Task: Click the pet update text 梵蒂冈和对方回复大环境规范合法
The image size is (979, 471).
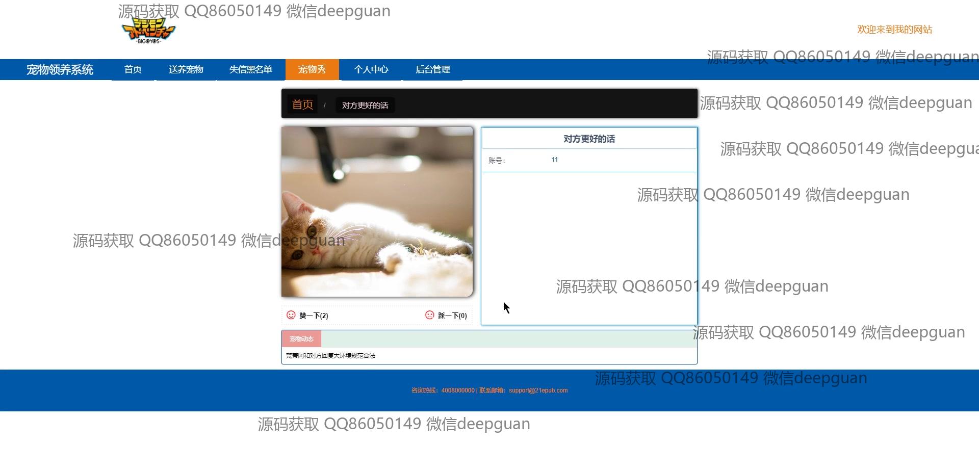Action: pos(330,356)
